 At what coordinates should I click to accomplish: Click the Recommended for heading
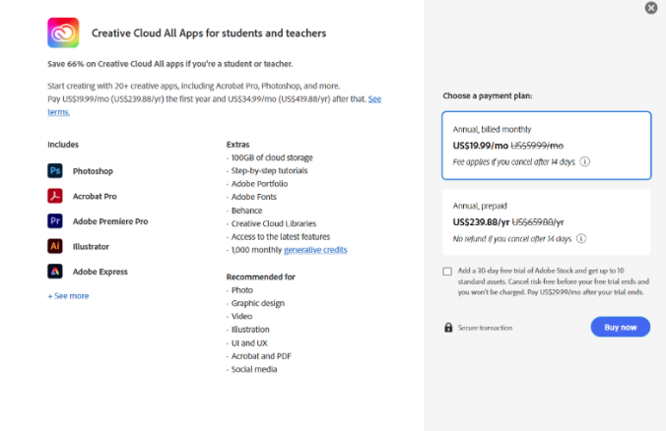[x=261, y=277]
